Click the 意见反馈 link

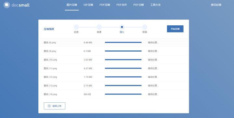216,5
